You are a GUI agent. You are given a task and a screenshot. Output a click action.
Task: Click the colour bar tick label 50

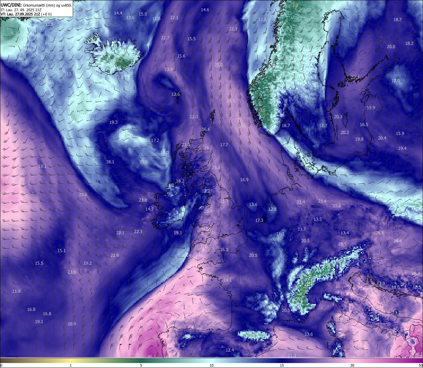click(420, 365)
